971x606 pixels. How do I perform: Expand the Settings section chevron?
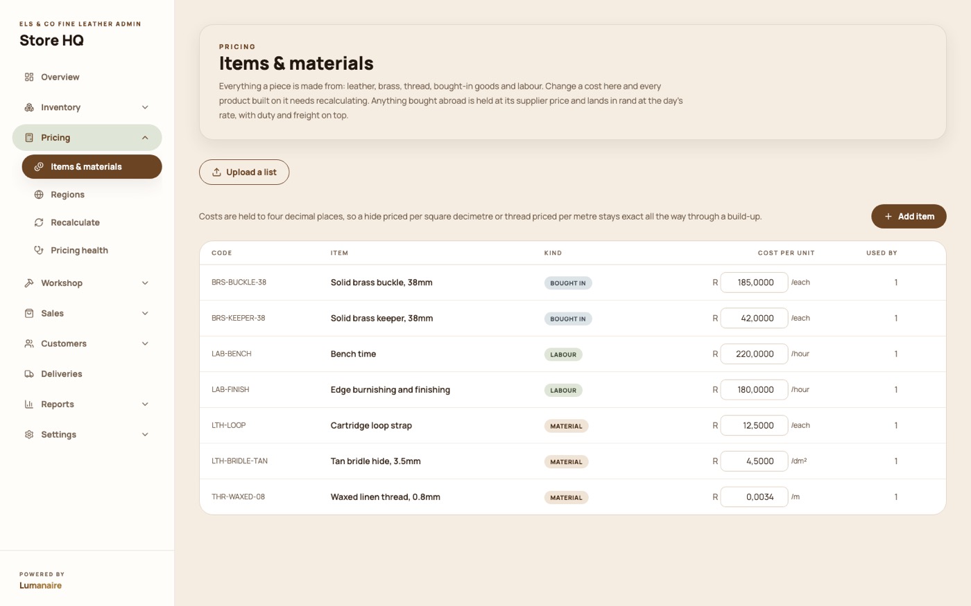[145, 434]
